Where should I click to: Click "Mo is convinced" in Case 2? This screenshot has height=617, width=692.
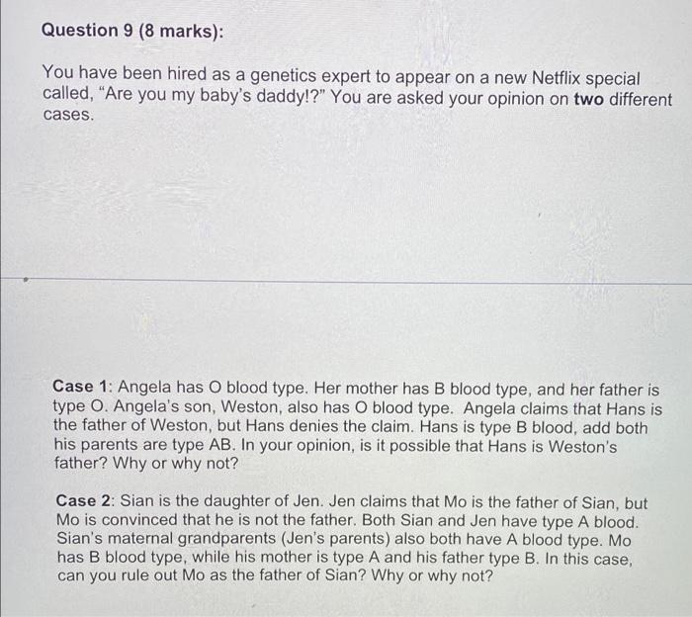tap(118, 519)
